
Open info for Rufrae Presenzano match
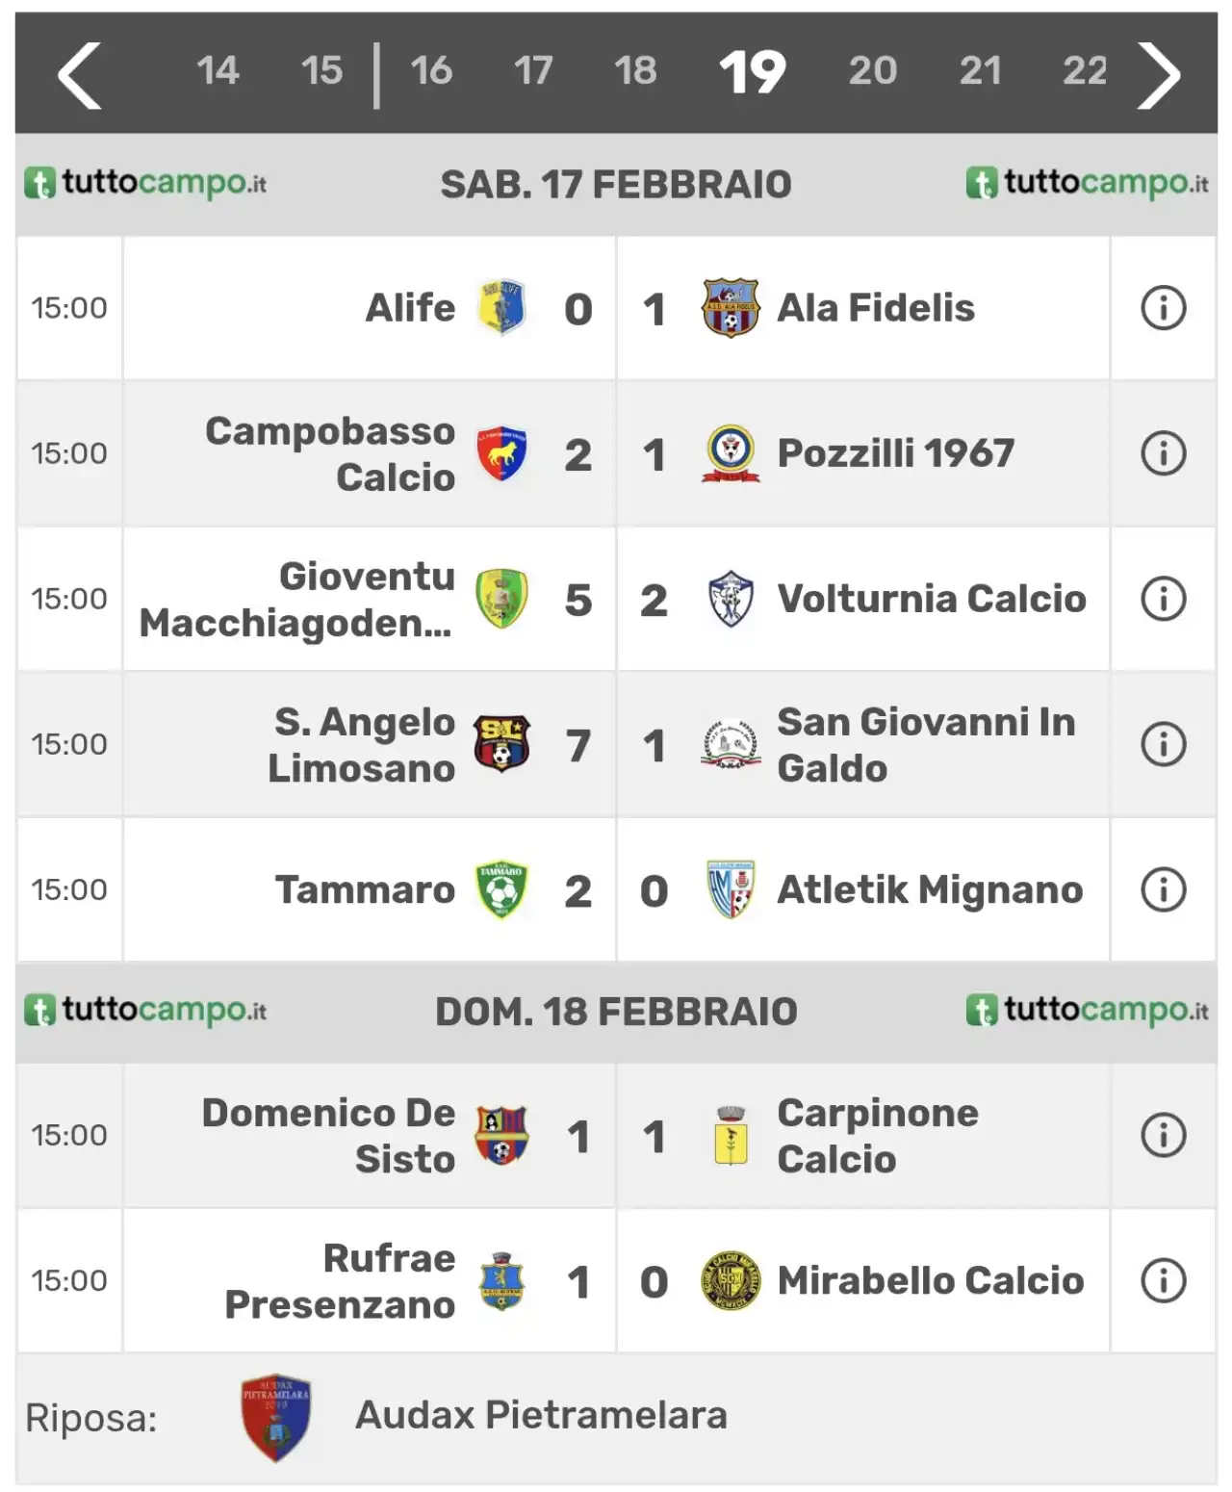click(1163, 1281)
